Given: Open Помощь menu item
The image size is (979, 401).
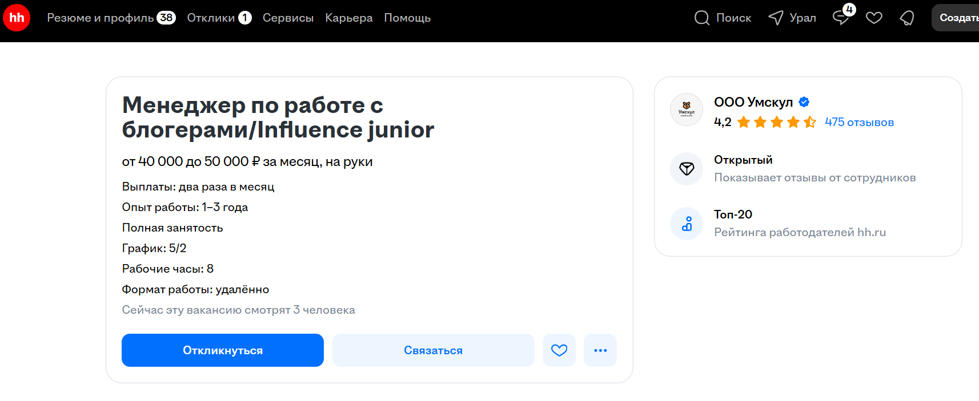Looking at the screenshot, I should tap(407, 18).
